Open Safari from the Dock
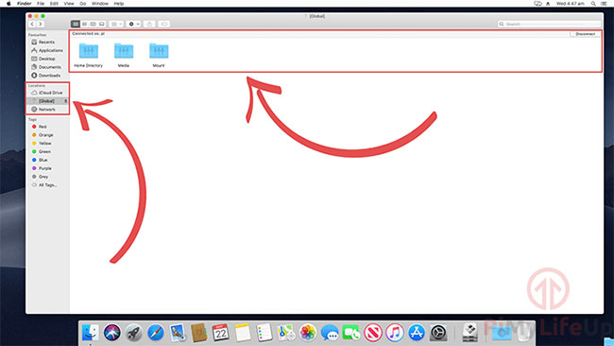The width and height of the screenshot is (614, 346). [x=156, y=333]
